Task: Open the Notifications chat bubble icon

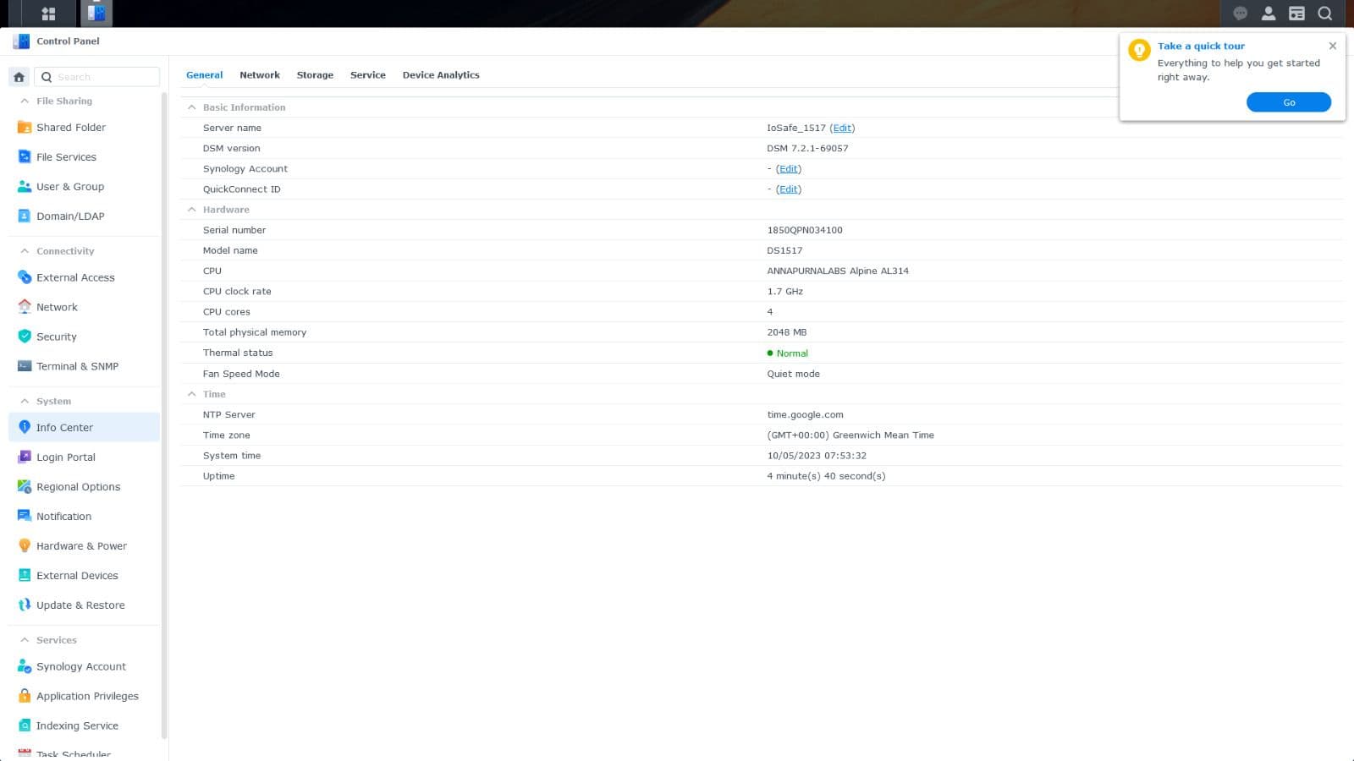Action: 1240,14
